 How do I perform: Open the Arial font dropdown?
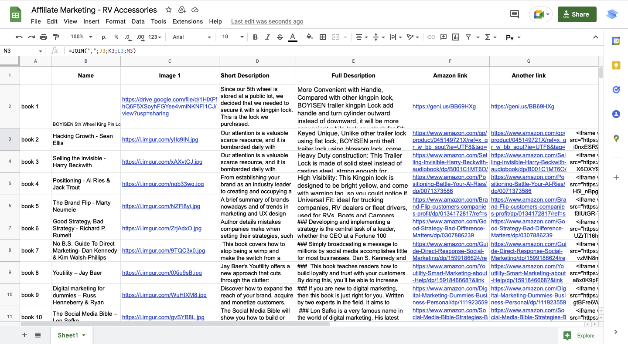pos(191,37)
